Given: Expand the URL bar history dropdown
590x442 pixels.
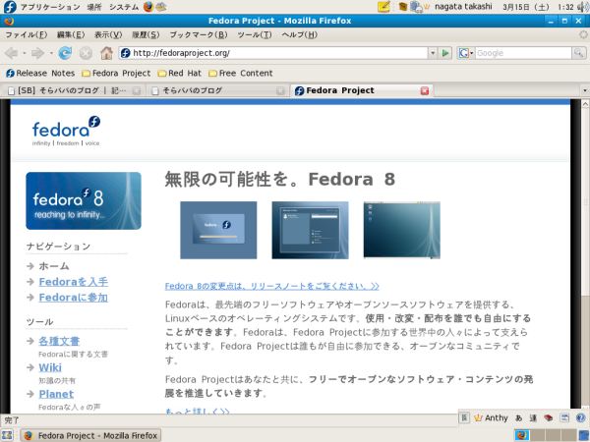Looking at the screenshot, I should (433, 53).
